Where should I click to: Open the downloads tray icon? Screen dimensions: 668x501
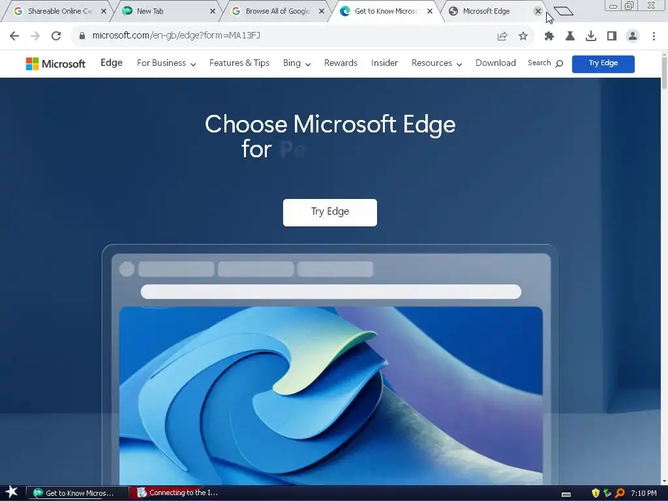(x=591, y=37)
